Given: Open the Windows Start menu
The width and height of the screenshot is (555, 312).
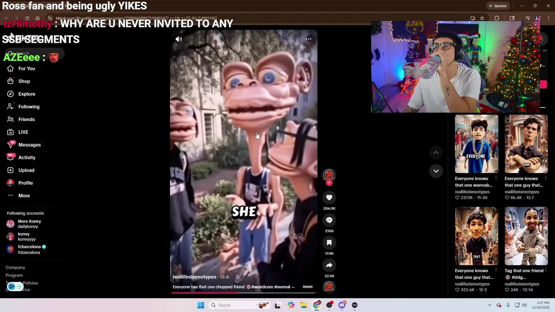Looking at the screenshot, I should [201, 305].
